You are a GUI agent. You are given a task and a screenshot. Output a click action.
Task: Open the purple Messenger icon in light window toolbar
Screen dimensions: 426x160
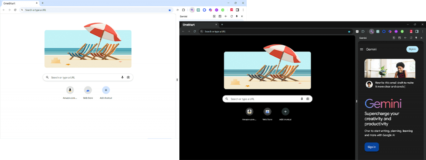click(x=216, y=10)
